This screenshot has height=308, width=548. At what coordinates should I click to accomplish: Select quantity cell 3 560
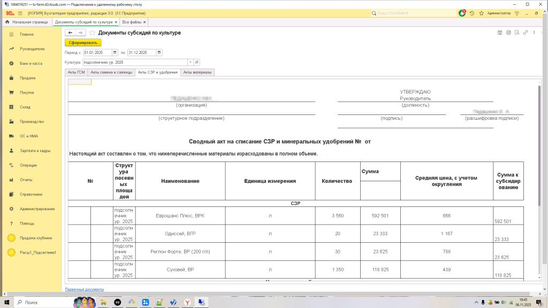click(338, 216)
